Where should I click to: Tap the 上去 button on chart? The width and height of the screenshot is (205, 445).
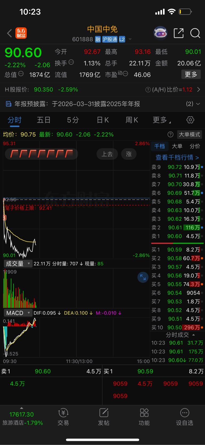[107, 154]
